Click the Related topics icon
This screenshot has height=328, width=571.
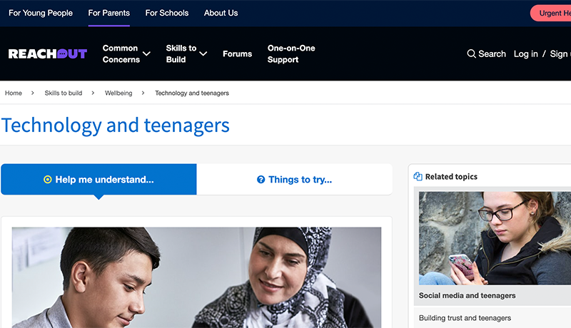(418, 177)
